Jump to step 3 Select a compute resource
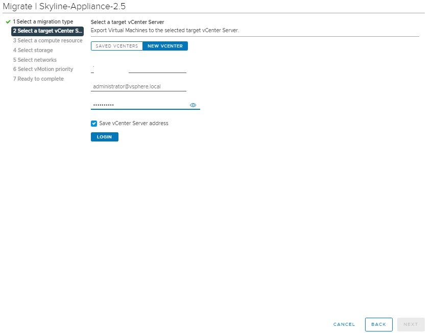433x333 pixels. point(47,41)
